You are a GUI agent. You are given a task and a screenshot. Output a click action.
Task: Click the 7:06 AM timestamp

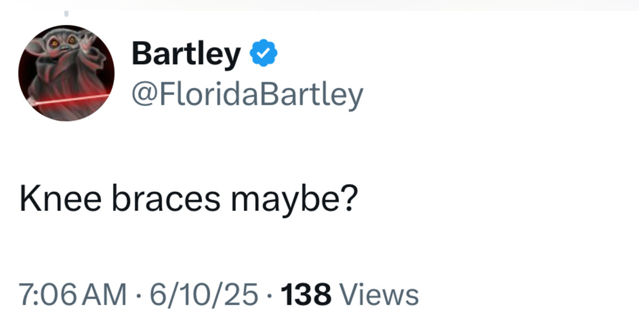(x=72, y=294)
